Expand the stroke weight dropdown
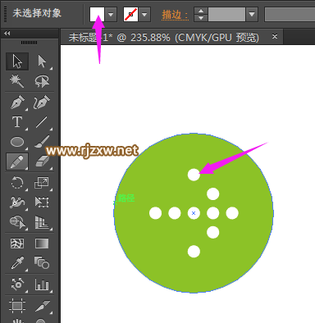The image size is (315, 323). point(252,14)
